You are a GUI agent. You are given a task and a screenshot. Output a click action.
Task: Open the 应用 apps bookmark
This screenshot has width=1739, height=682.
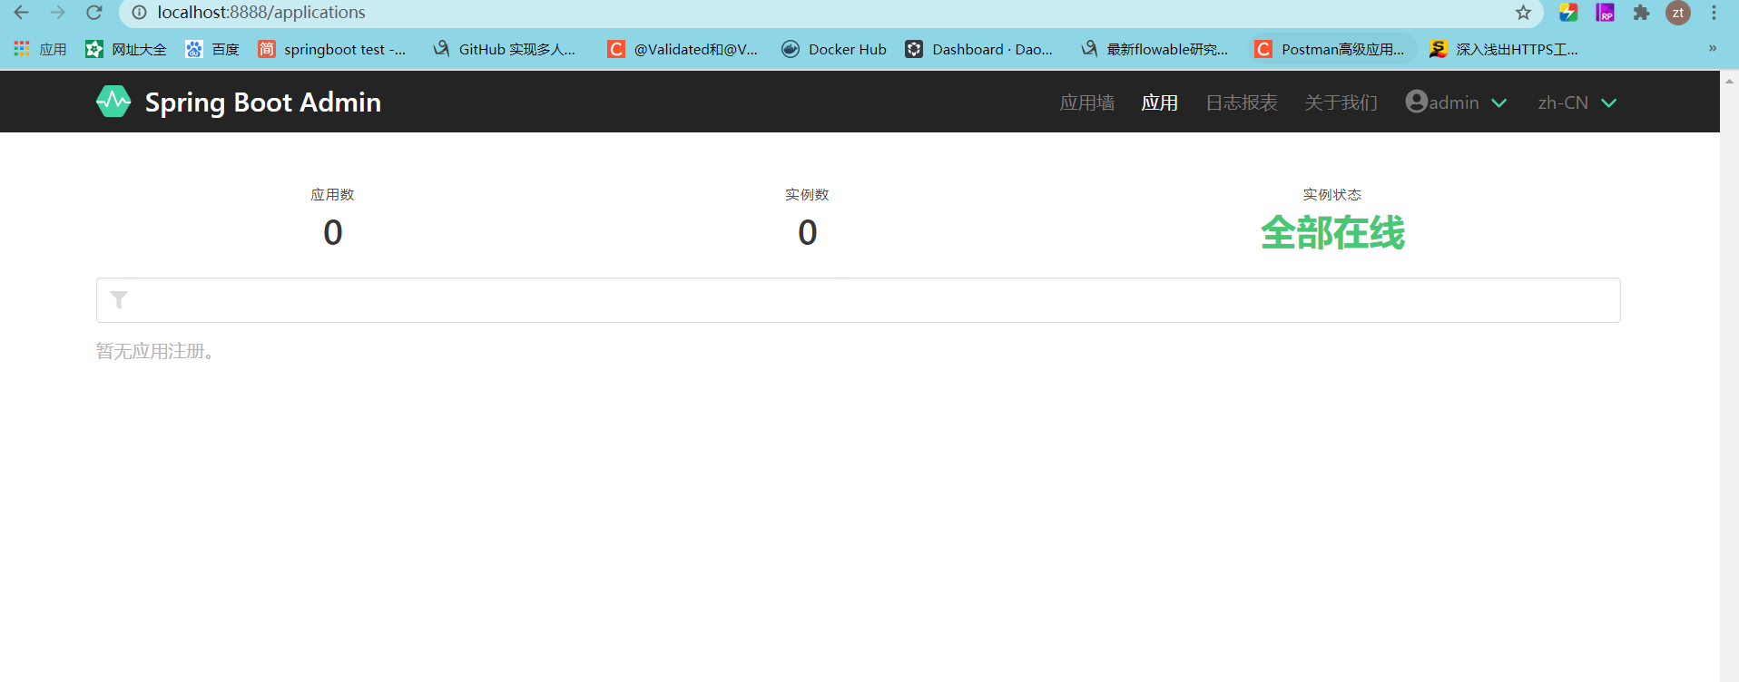pyautogui.click(x=41, y=49)
